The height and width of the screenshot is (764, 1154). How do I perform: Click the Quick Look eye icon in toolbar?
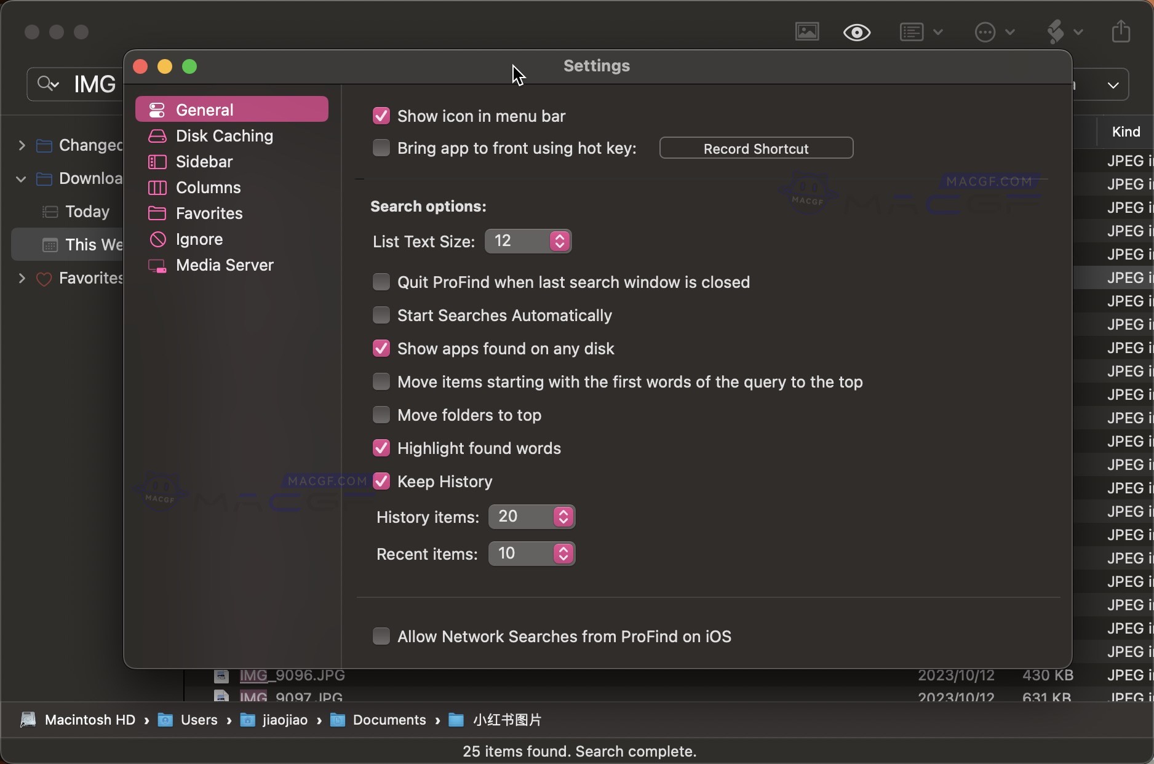click(856, 32)
